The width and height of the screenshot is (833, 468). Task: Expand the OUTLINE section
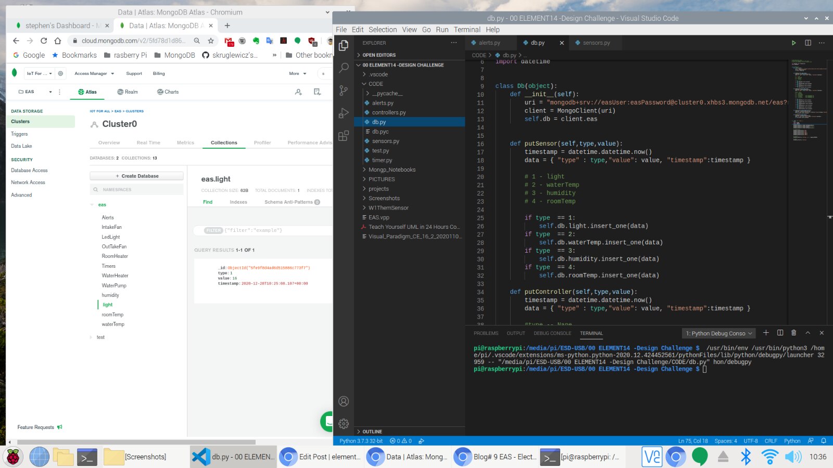pyautogui.click(x=372, y=432)
